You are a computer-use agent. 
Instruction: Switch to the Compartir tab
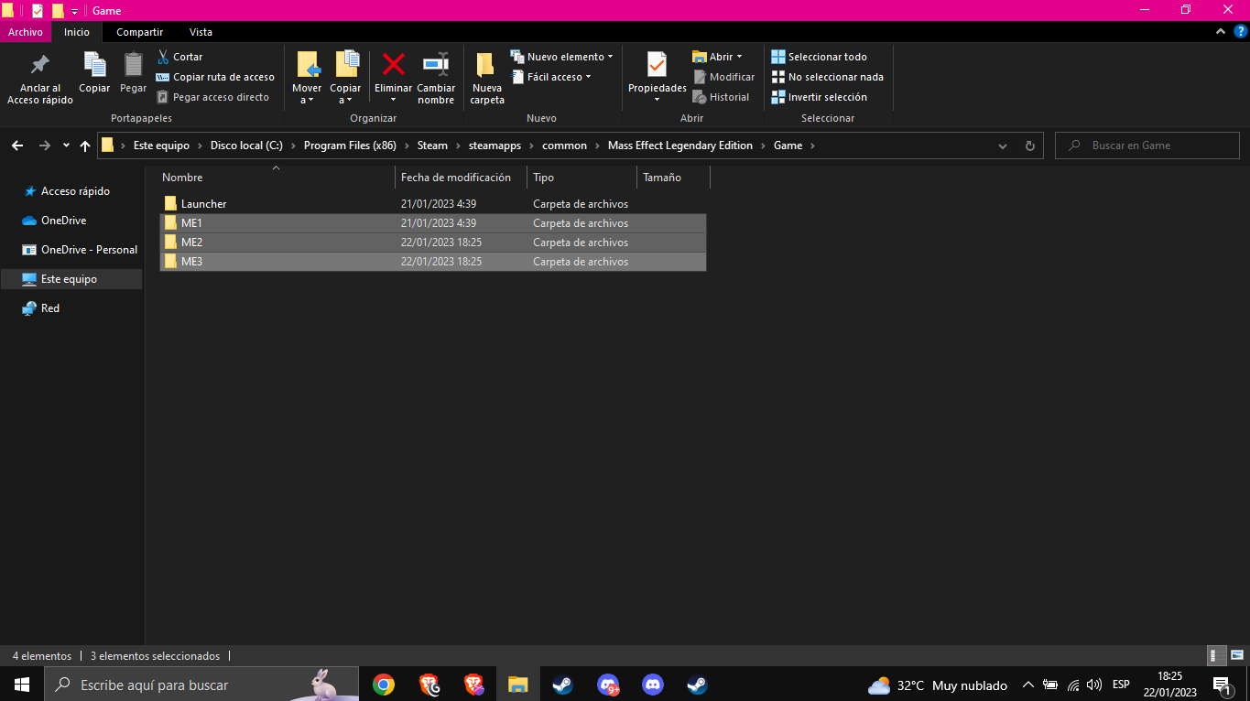pos(139,32)
